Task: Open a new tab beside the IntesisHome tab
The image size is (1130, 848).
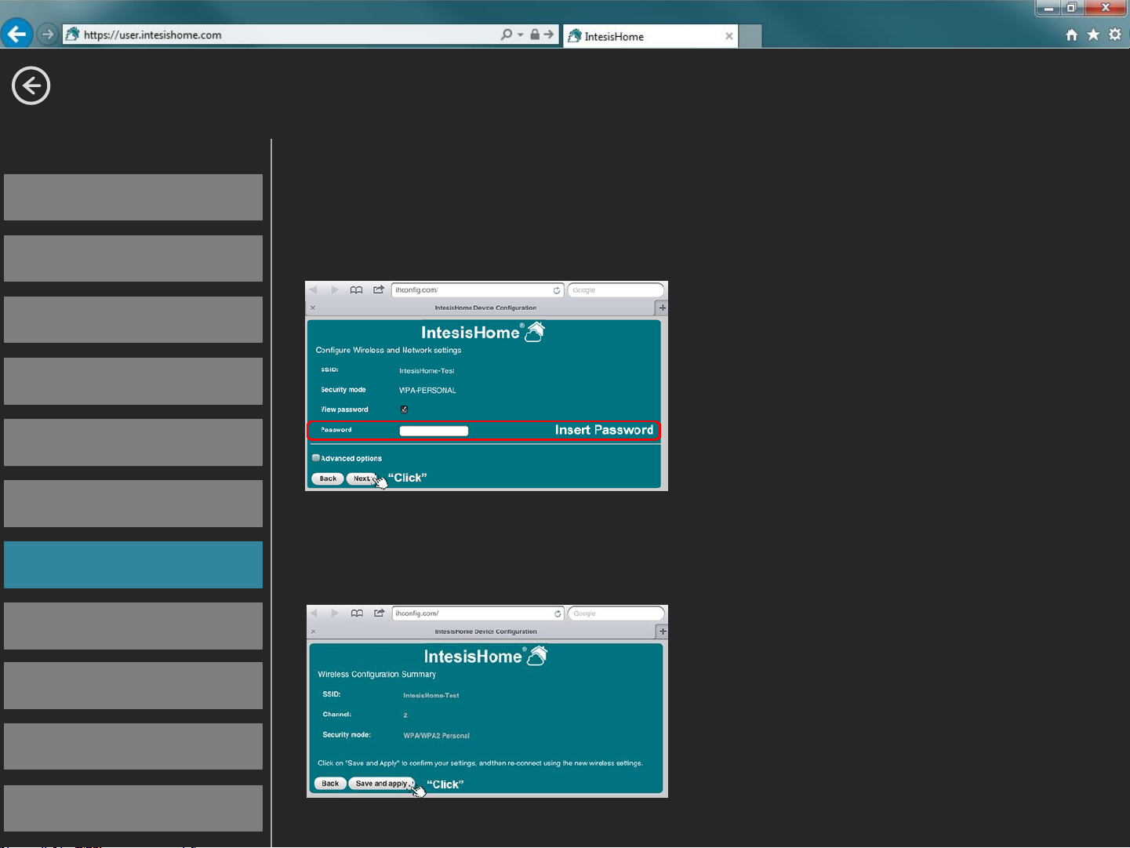Action: tap(750, 36)
